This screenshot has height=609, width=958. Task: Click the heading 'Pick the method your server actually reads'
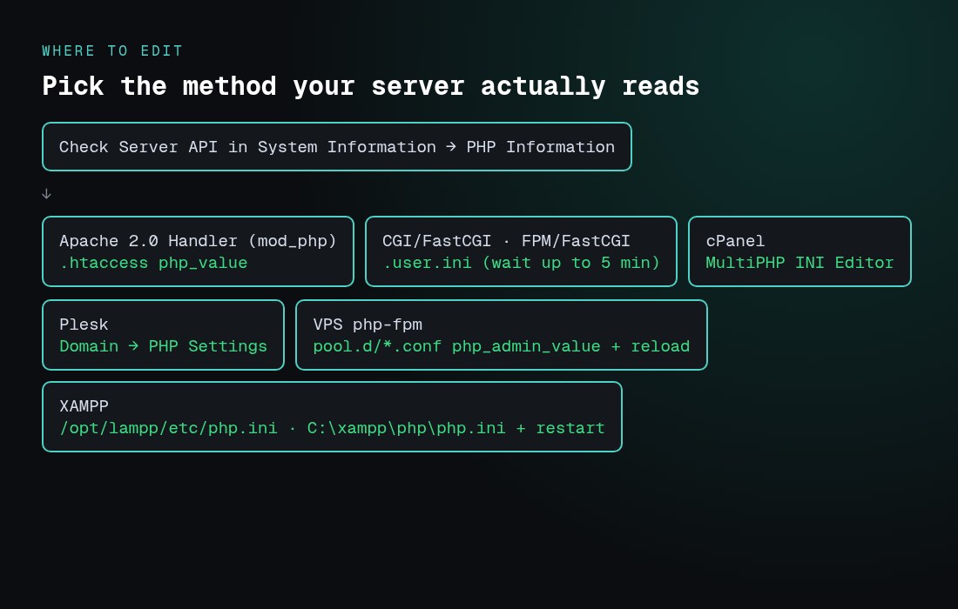click(371, 86)
